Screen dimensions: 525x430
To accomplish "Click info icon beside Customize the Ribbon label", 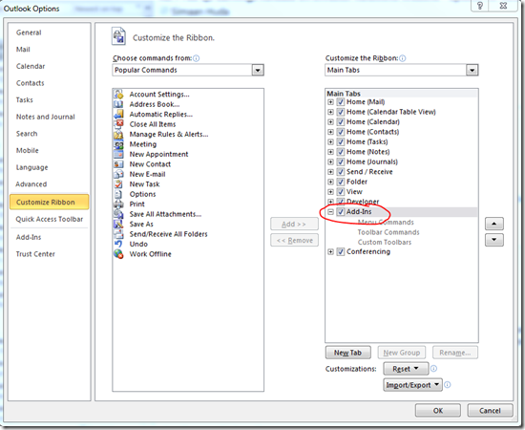I will tap(403, 58).
